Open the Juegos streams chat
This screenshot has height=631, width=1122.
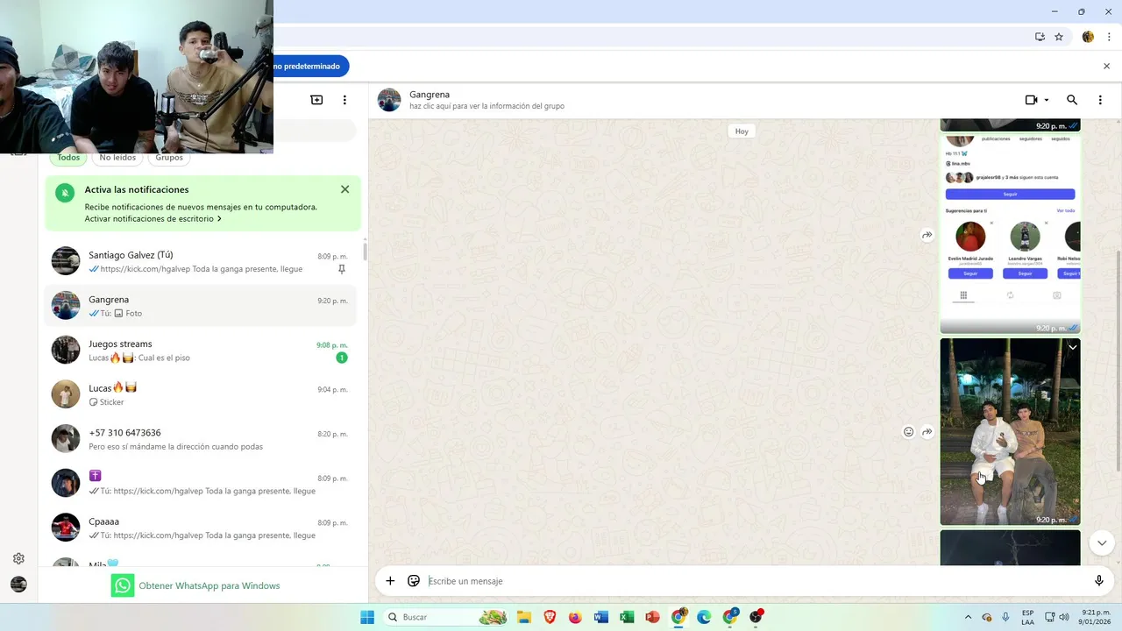coord(201,350)
